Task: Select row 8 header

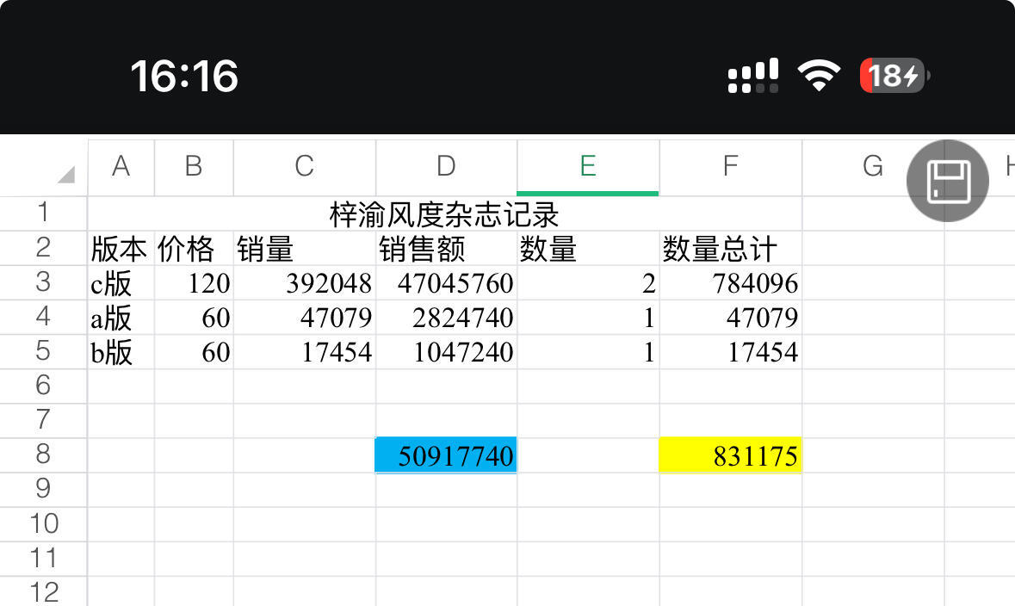Action: 43,454
